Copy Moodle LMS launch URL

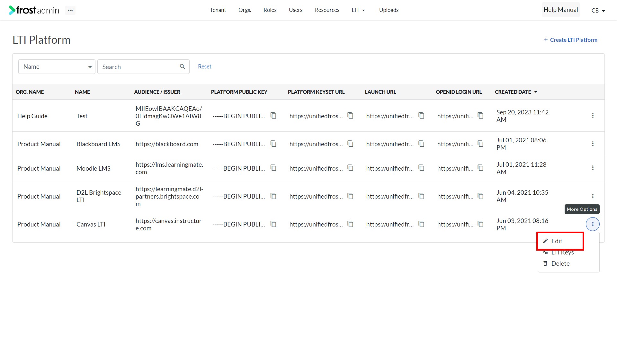click(x=422, y=168)
